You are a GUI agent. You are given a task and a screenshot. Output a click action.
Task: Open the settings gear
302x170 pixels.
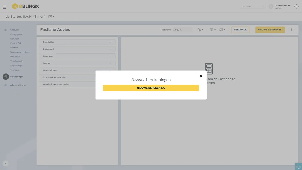pyautogui.click(x=296, y=7)
